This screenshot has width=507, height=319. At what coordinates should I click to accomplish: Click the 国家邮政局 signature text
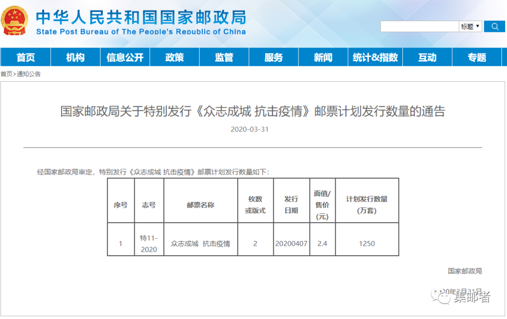(465, 271)
